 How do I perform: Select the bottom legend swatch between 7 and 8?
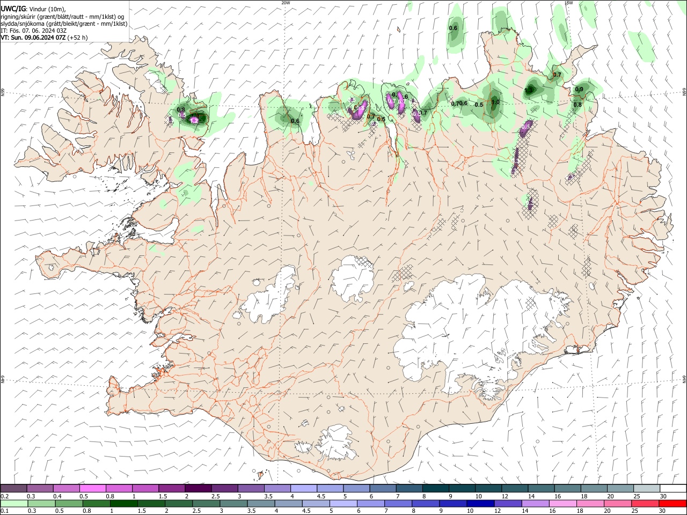(x=399, y=503)
